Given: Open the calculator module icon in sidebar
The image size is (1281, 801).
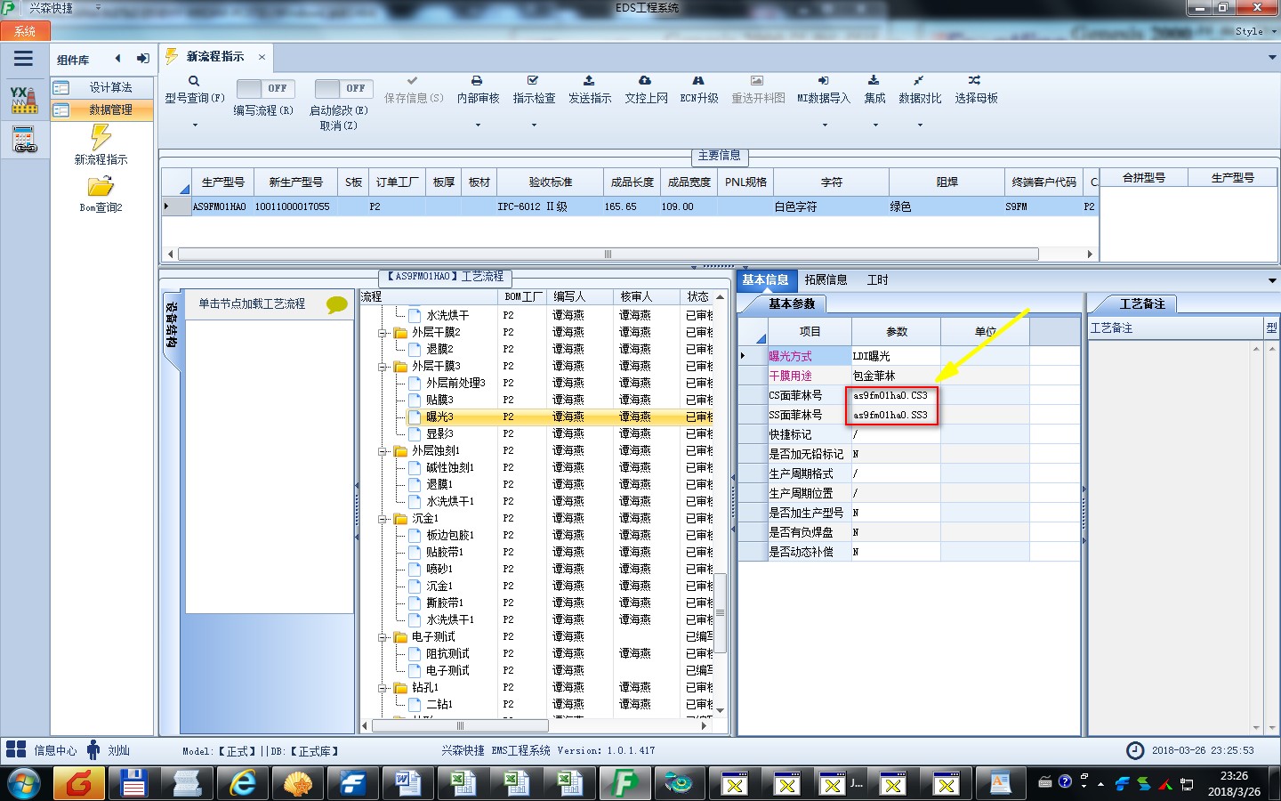Looking at the screenshot, I should [x=24, y=140].
